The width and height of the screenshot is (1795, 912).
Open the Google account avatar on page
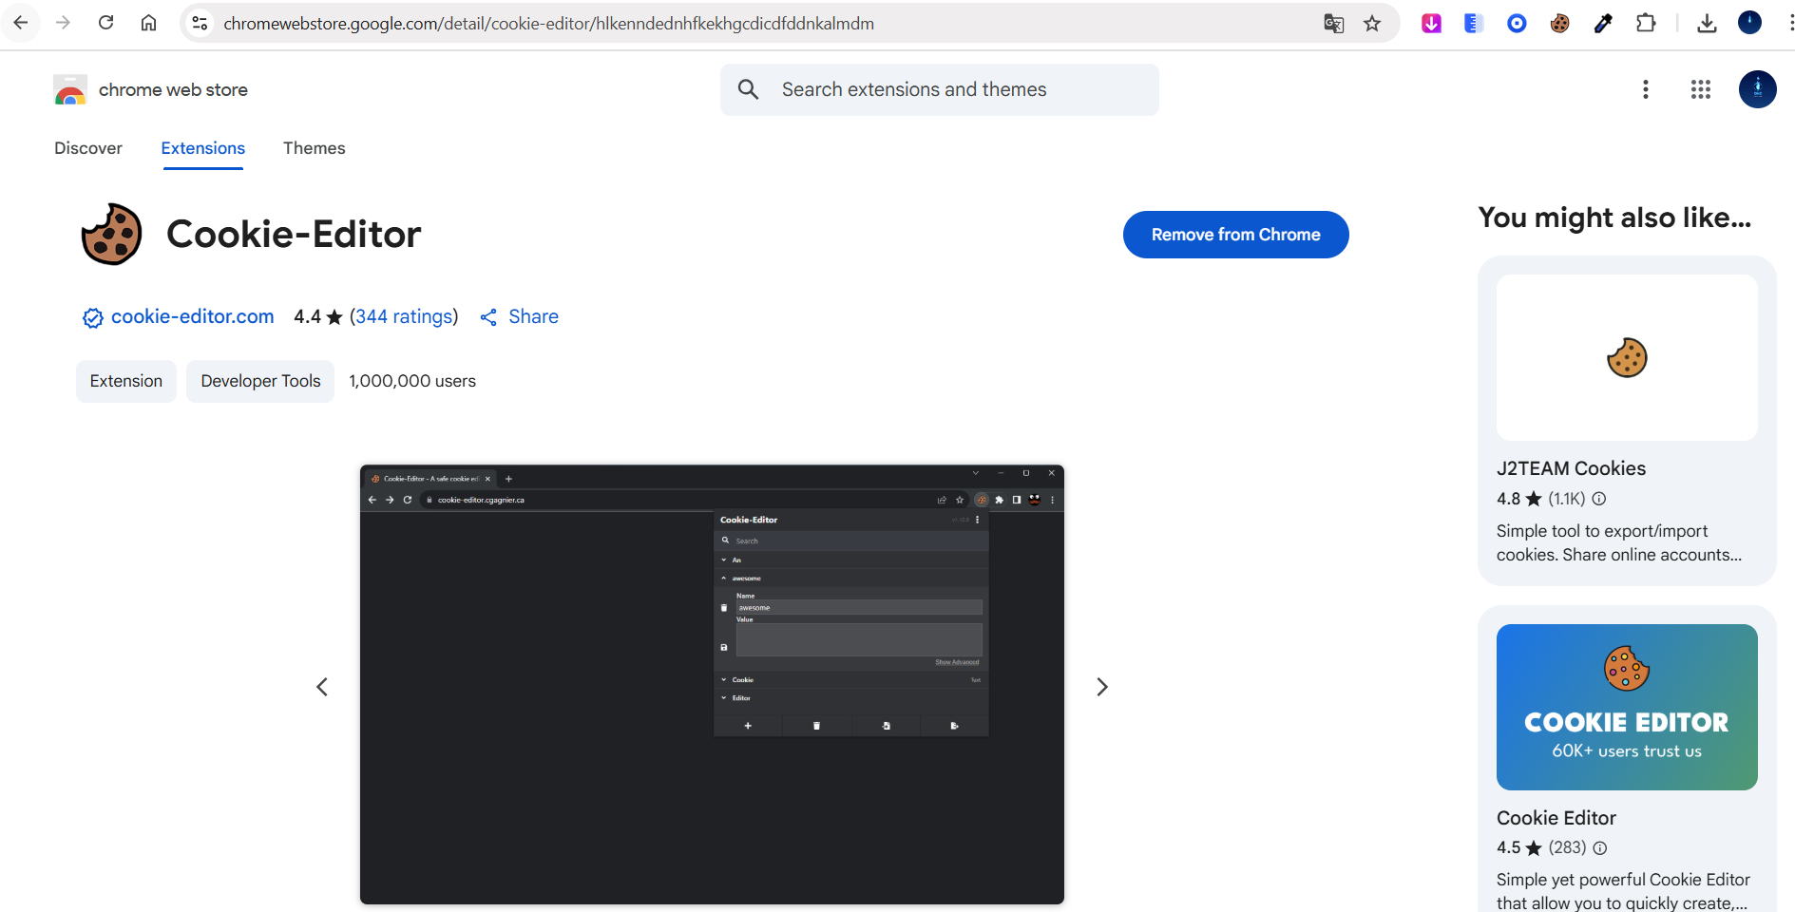pos(1758,89)
